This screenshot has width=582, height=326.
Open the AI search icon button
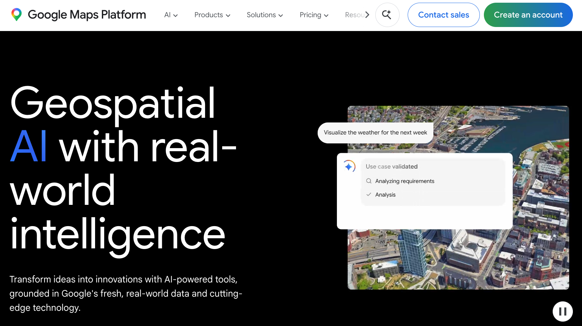coord(387,15)
